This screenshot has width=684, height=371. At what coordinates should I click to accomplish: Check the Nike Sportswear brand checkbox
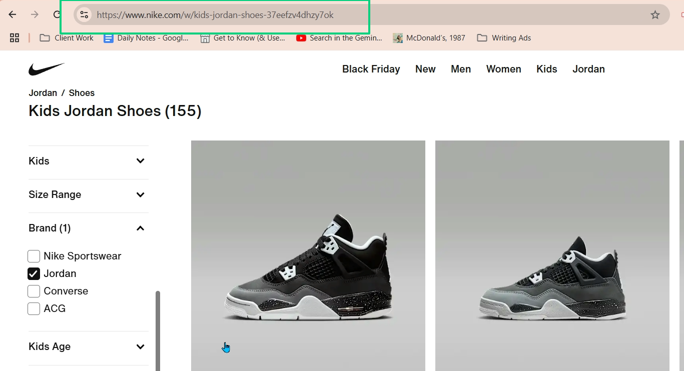[34, 256]
